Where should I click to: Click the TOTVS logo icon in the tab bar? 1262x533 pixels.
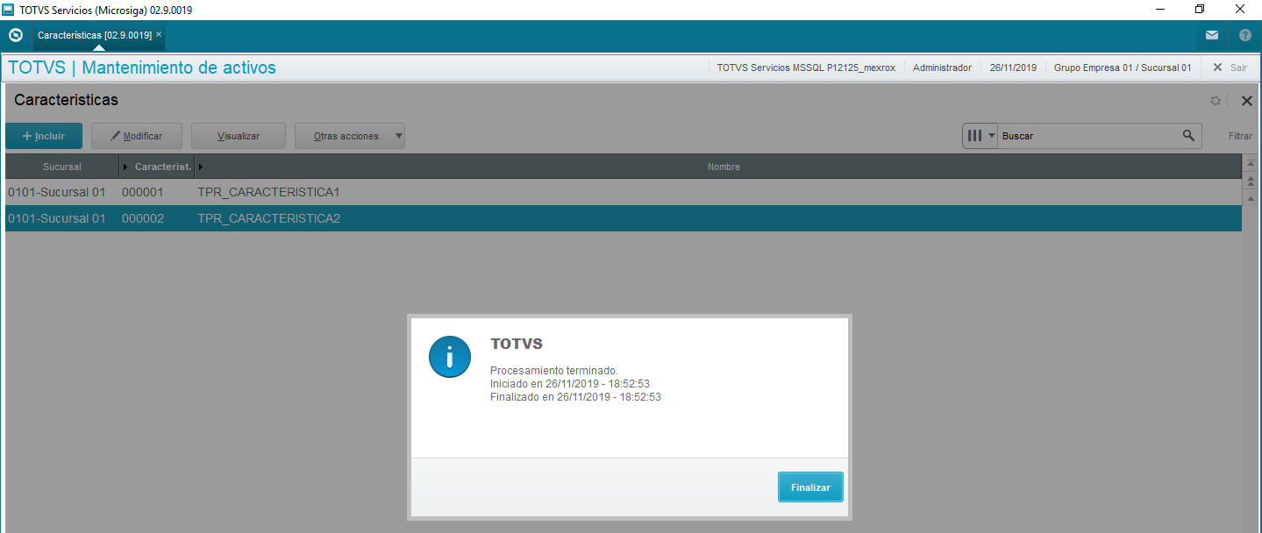point(15,35)
